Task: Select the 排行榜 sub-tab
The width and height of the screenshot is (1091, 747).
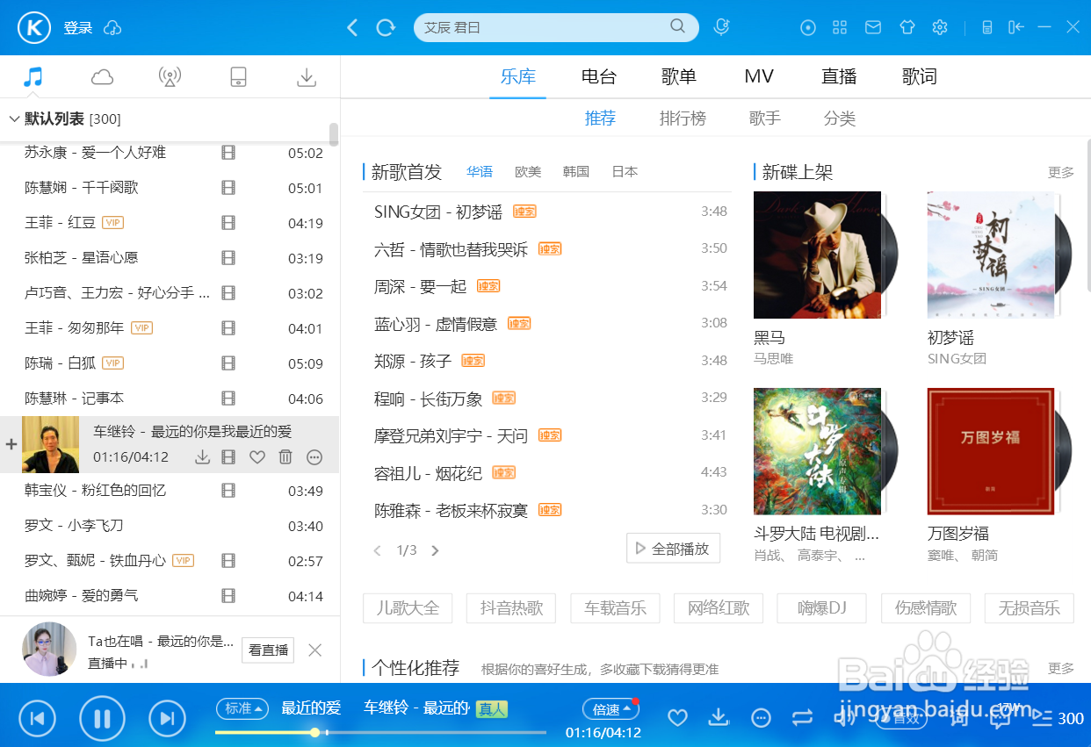Action: coord(683,119)
